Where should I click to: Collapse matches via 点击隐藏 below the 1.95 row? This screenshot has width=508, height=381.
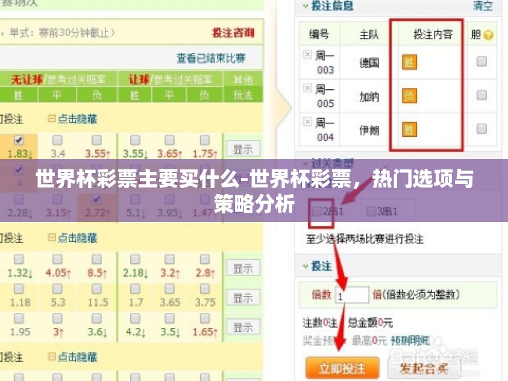72,357
